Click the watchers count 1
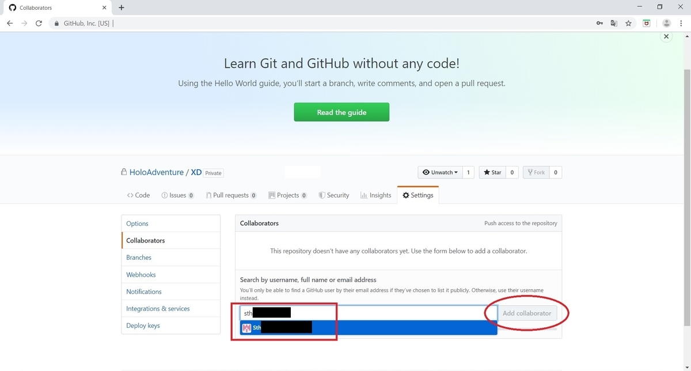The height and width of the screenshot is (371, 691). [x=468, y=172]
